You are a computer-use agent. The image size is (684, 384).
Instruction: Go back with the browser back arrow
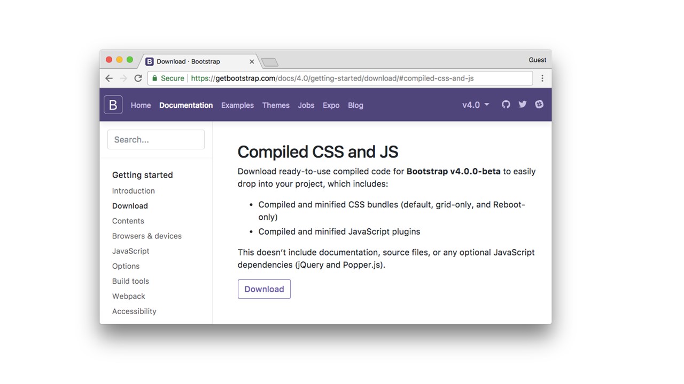(109, 78)
